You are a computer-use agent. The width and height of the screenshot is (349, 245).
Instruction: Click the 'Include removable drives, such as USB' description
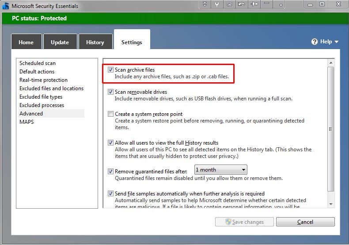coord(203,99)
